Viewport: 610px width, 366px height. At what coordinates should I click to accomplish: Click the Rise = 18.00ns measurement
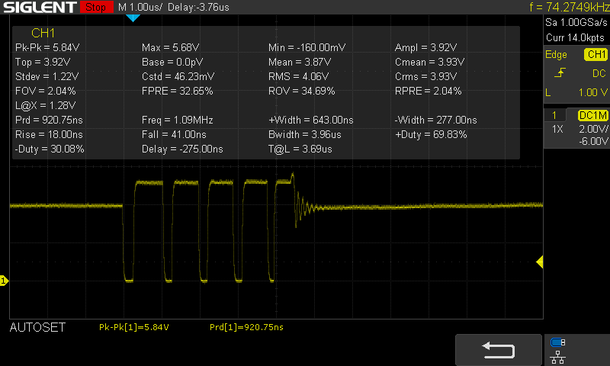click(49, 134)
